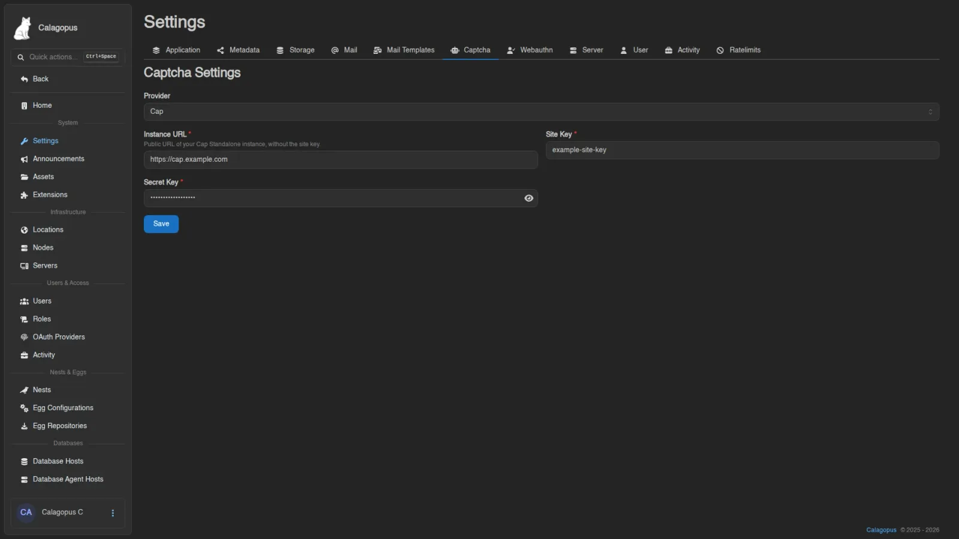Focus the Site Key input field
The height and width of the screenshot is (539, 959).
pos(742,150)
